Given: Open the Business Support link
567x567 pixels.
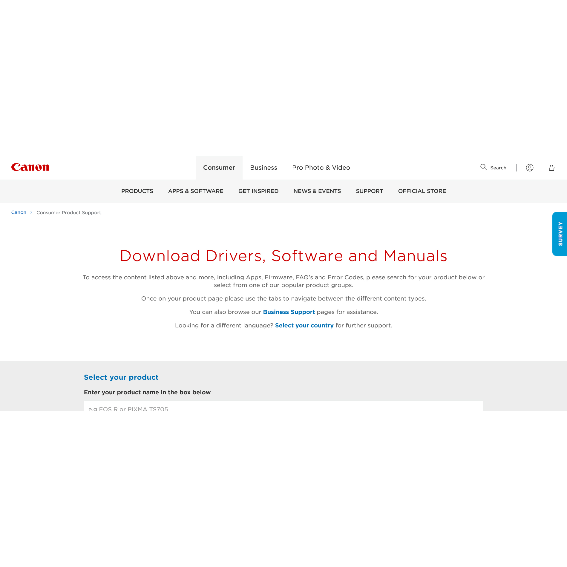Looking at the screenshot, I should [289, 312].
